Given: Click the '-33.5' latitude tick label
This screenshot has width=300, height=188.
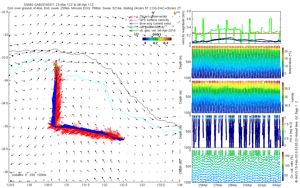Looking at the screenshot, I should (x=4, y=58).
